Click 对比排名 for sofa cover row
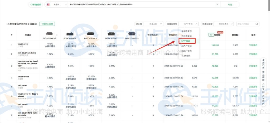Image resolution: width=270 pixels, height=123 pixels. click(x=253, y=87)
